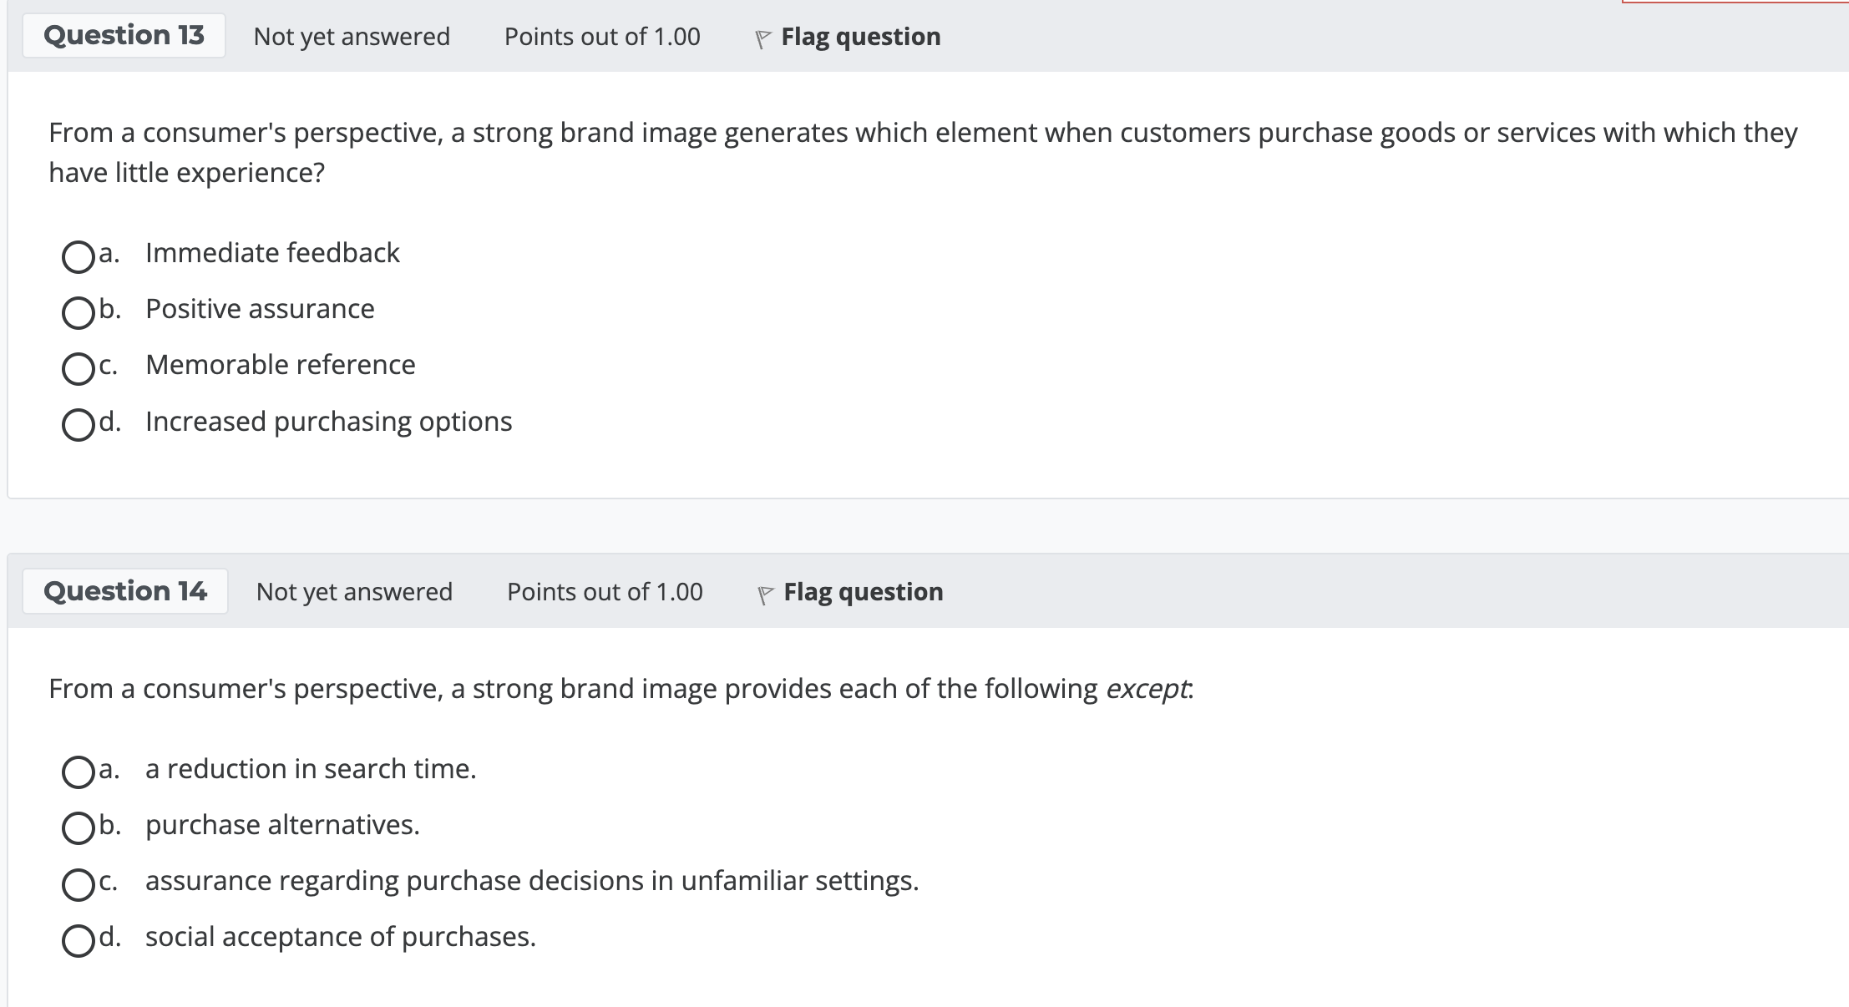Image resolution: width=1849 pixels, height=1007 pixels.
Task: Select 'a reduction in search time' option
Action: (x=78, y=772)
